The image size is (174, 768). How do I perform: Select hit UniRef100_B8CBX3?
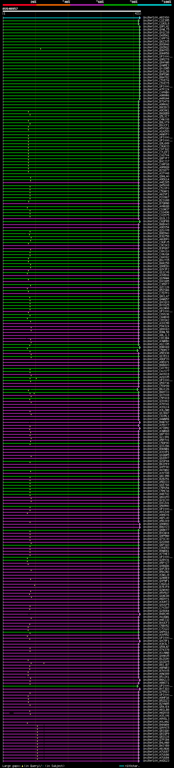tap(156, 107)
